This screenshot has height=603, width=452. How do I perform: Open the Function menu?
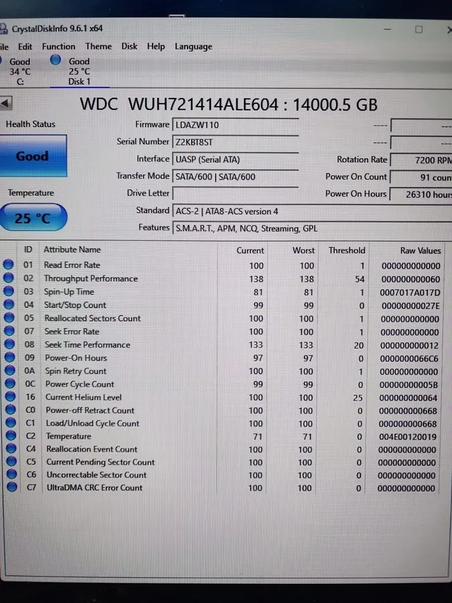pyautogui.click(x=58, y=46)
